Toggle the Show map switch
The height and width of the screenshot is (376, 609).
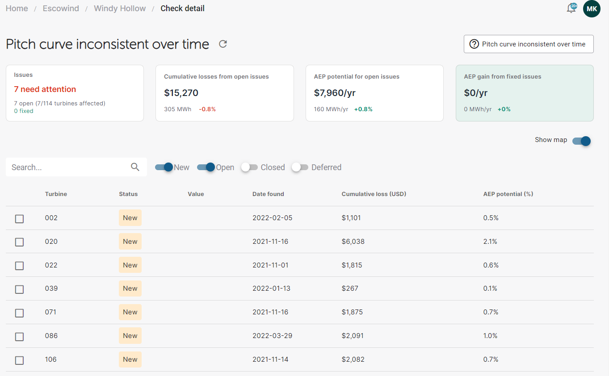click(581, 141)
